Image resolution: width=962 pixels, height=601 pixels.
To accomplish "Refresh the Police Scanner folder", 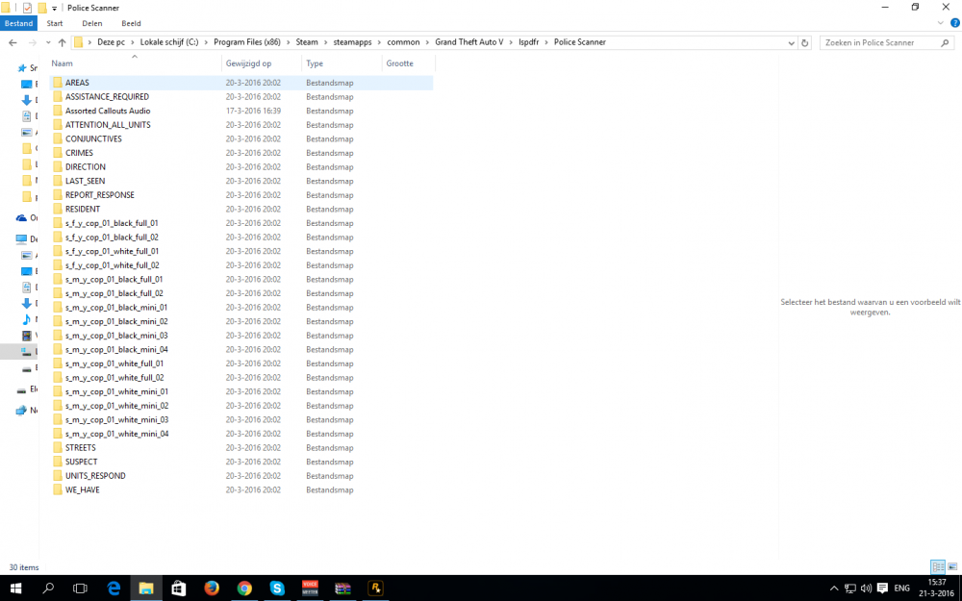I will point(805,43).
